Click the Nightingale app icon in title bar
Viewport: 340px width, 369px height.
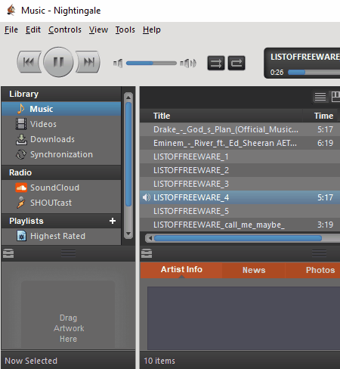pos(11,11)
